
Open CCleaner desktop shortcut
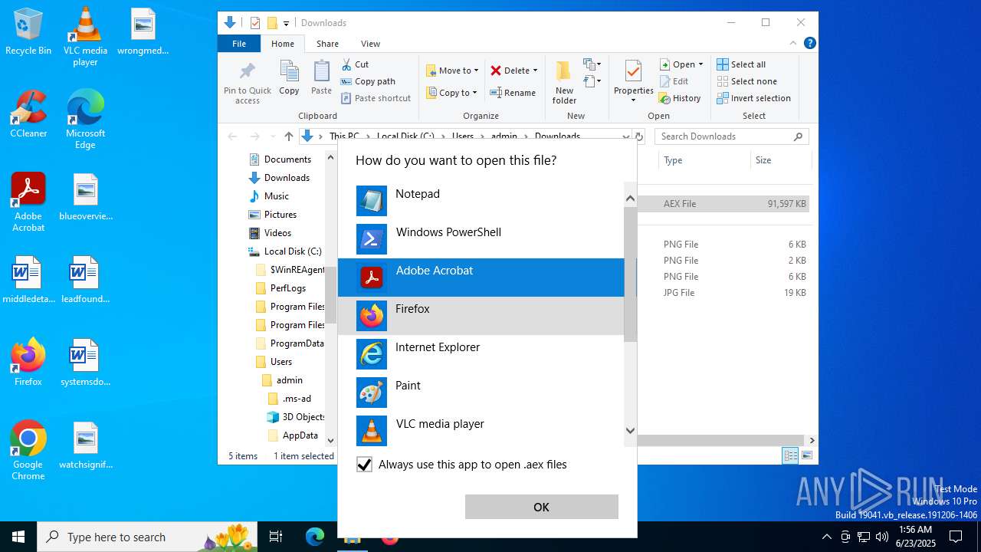(x=28, y=114)
